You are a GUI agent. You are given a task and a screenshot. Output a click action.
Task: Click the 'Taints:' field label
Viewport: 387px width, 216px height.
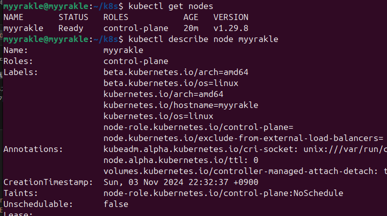(x=20, y=193)
